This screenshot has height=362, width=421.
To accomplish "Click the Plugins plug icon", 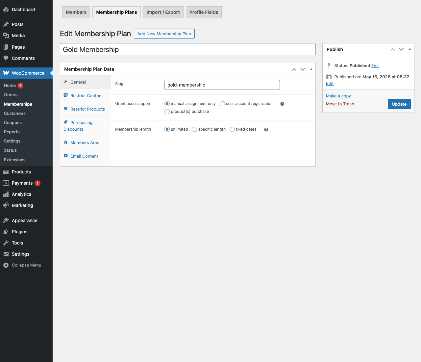I will tap(6, 232).
